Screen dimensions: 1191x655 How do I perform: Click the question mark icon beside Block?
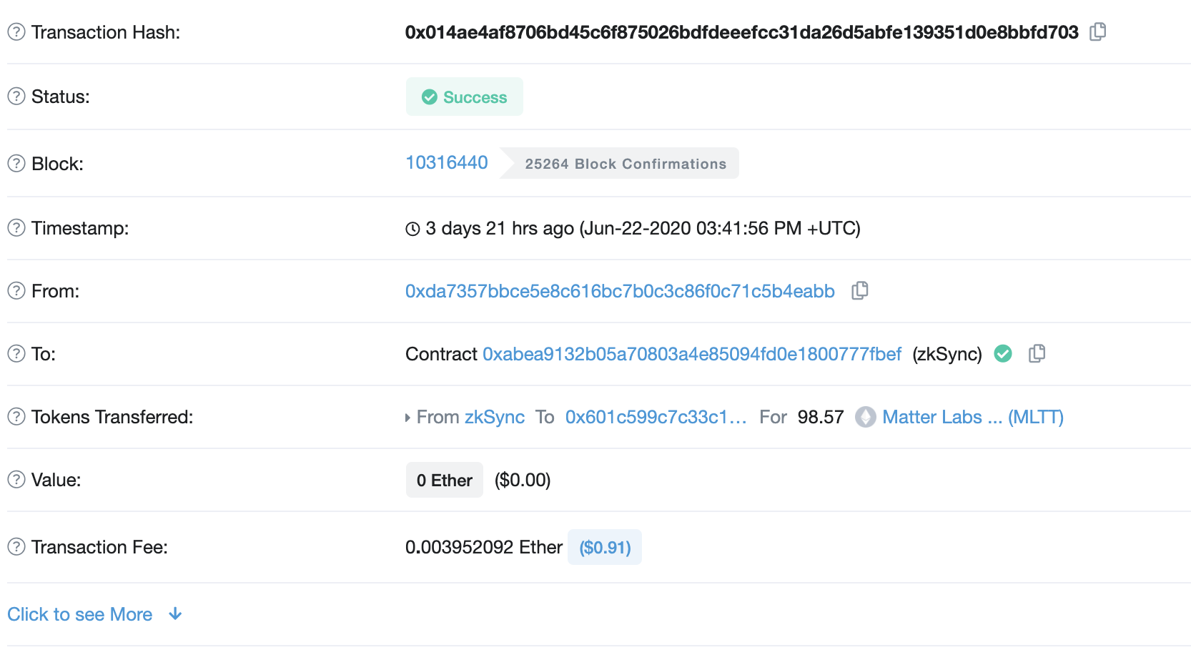click(x=16, y=164)
